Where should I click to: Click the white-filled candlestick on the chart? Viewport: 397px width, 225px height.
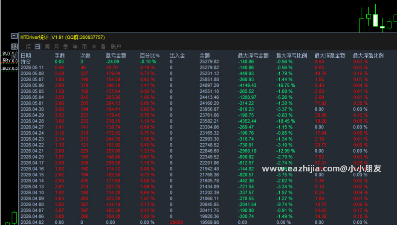(375, 20)
